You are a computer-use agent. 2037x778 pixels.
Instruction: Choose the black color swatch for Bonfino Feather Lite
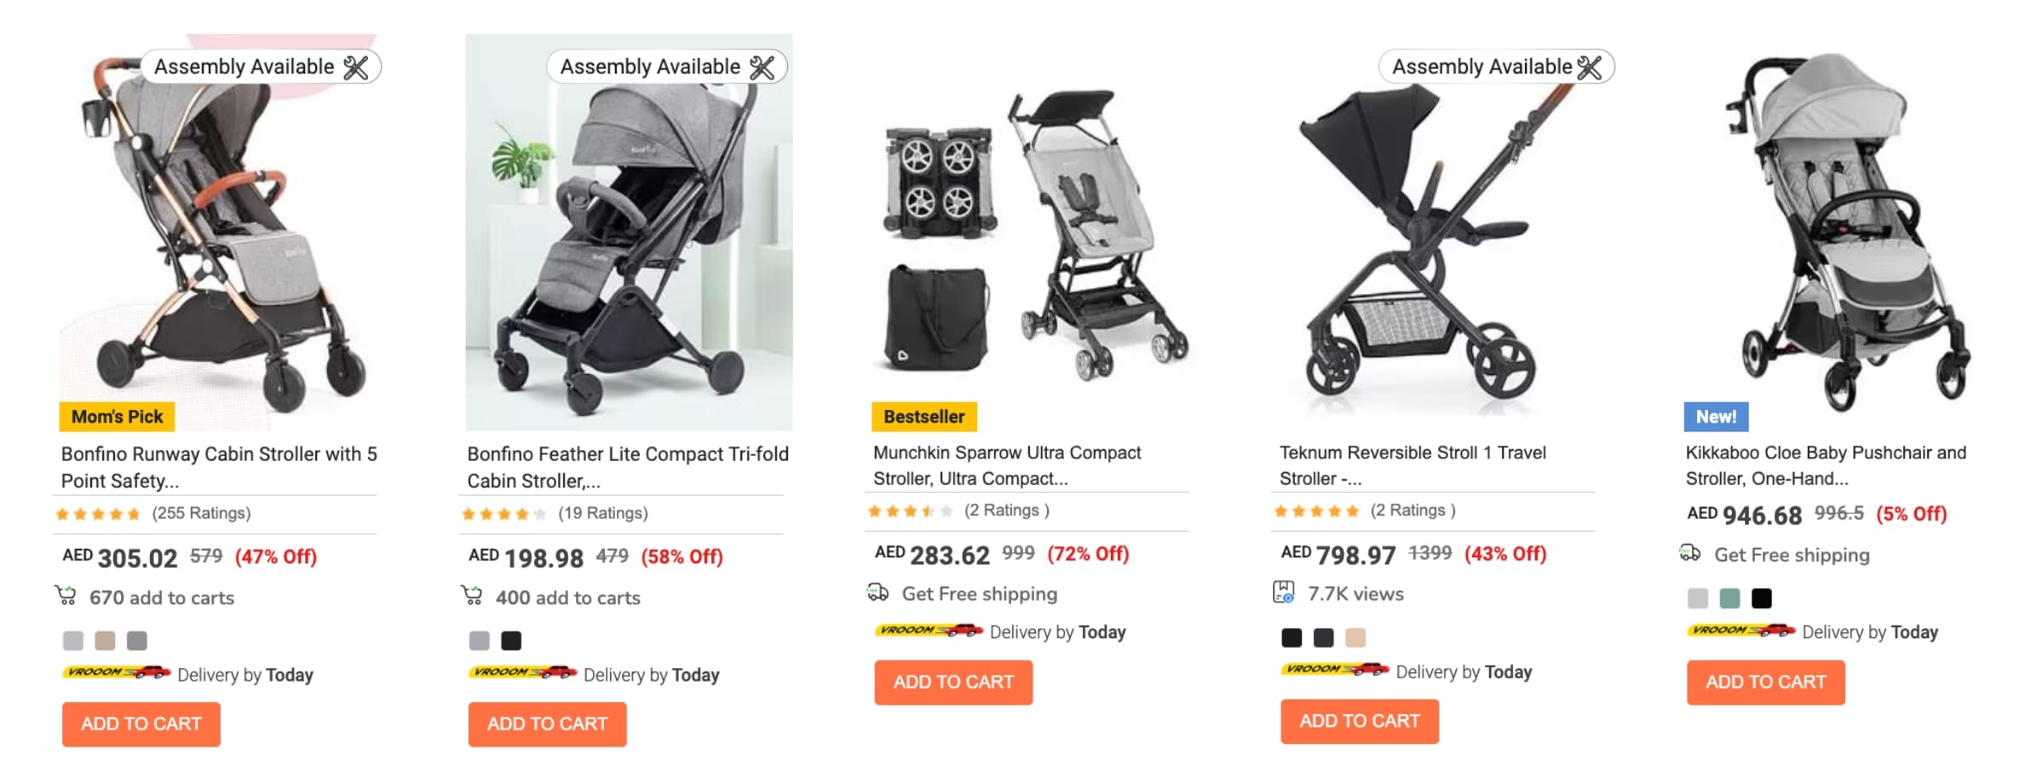point(511,641)
